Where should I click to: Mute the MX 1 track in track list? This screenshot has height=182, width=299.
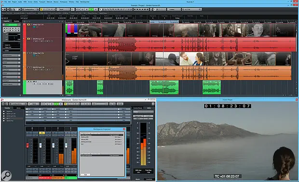pyautogui.click(x=28, y=81)
